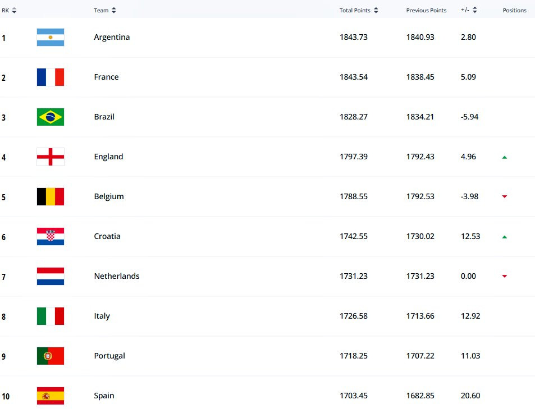Click the Positions column header

pos(514,10)
